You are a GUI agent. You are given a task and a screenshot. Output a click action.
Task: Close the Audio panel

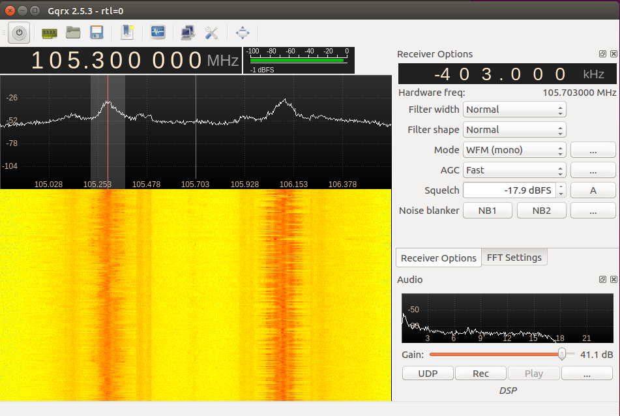click(x=613, y=280)
